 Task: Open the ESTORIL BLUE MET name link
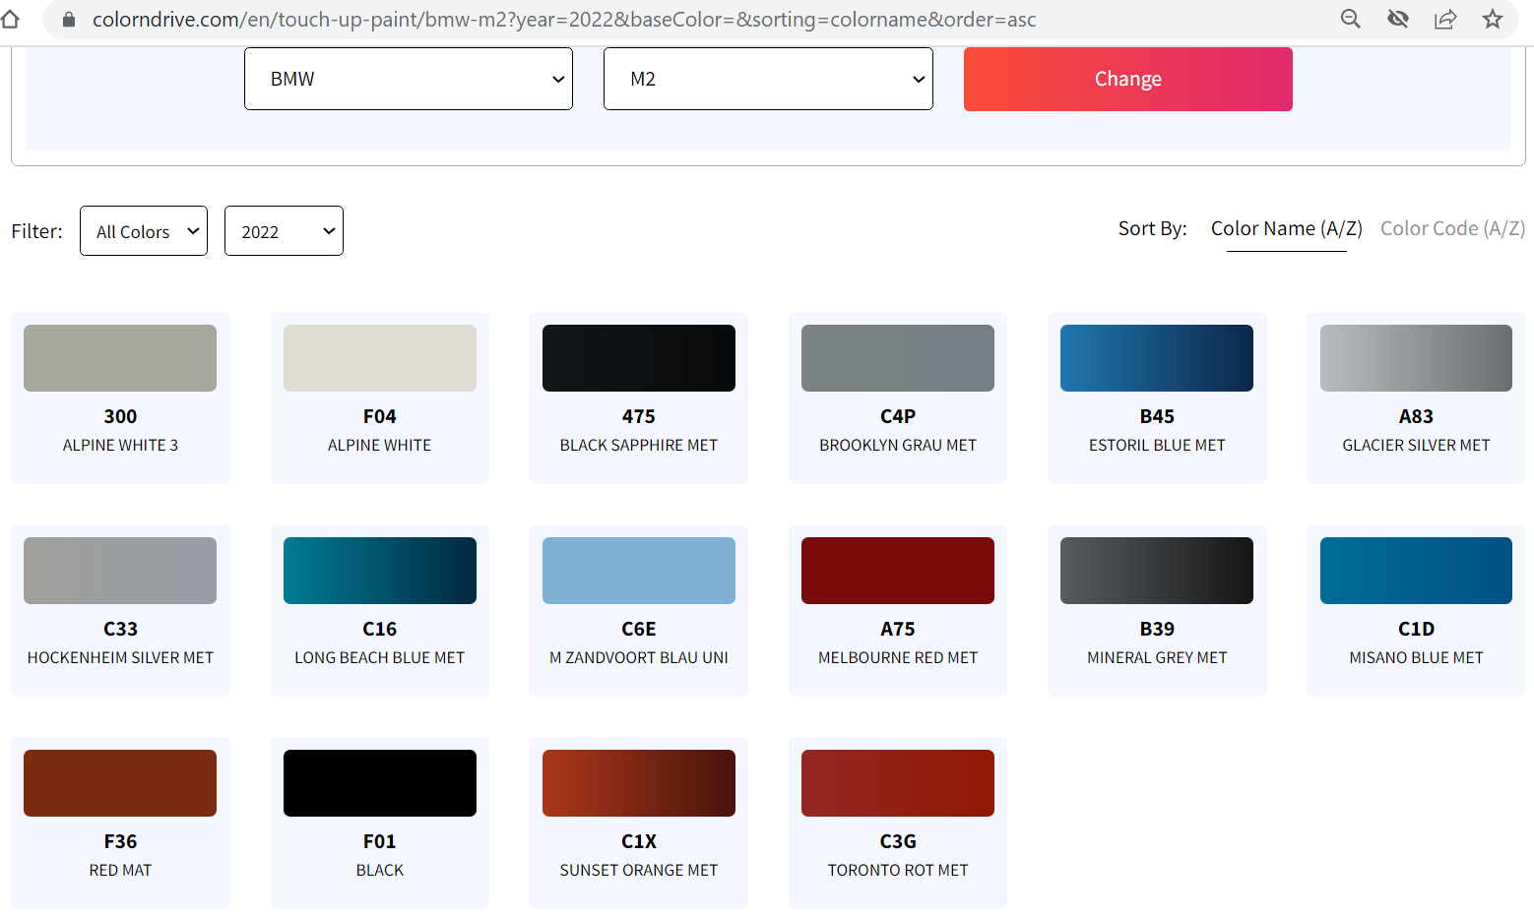coord(1157,445)
